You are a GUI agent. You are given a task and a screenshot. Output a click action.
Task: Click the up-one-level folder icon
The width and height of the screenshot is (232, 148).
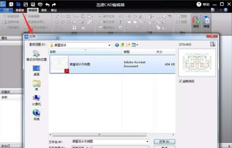(122, 45)
